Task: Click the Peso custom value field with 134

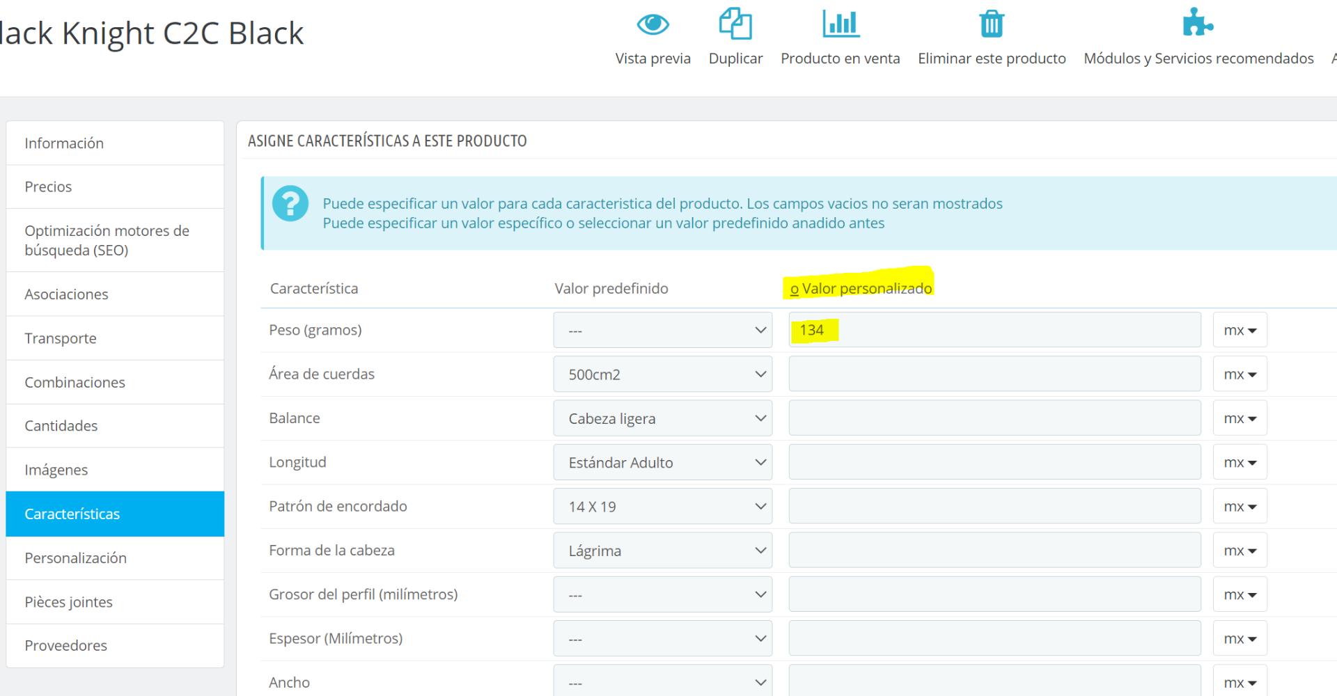Action: 994,330
